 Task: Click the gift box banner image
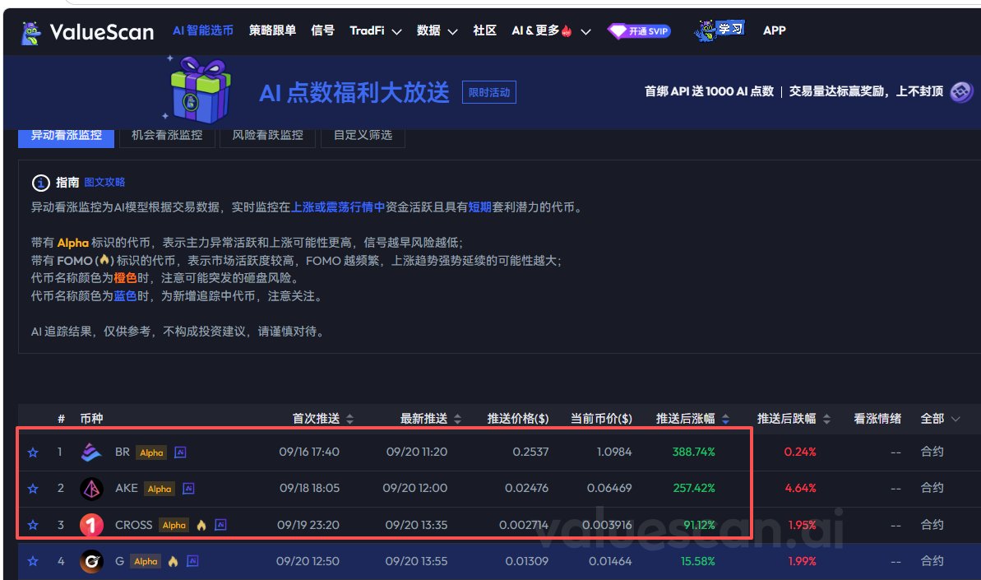tap(200, 90)
